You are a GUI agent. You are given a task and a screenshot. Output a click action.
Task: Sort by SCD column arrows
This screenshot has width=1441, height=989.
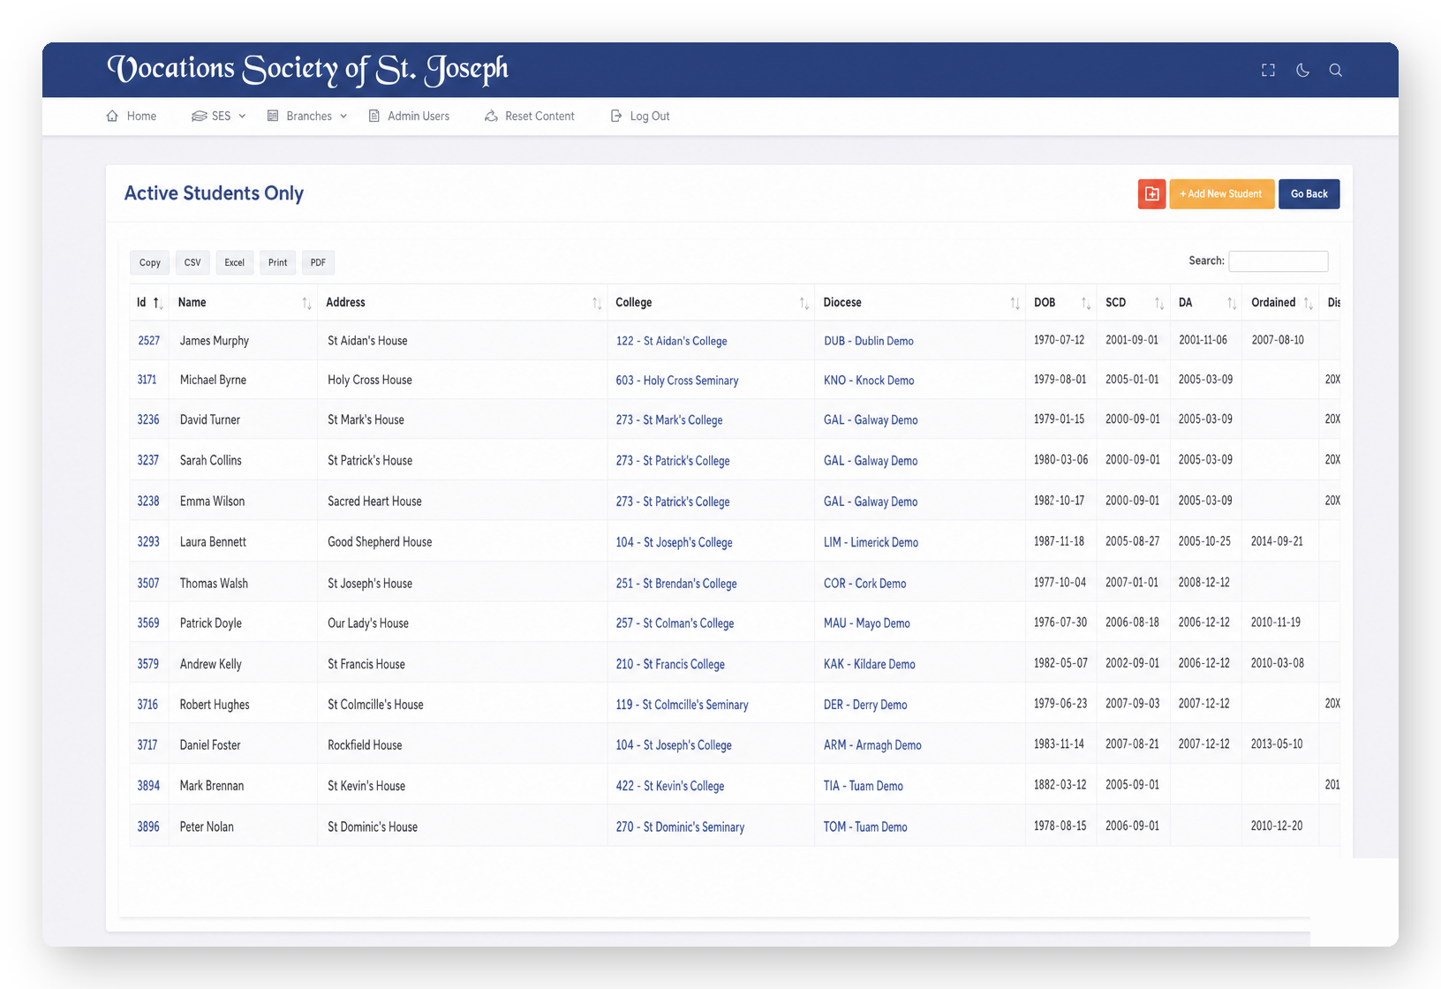tap(1158, 303)
